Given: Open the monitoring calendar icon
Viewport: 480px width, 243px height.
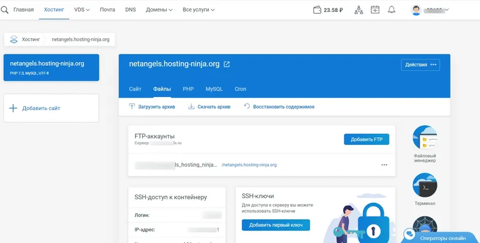Looking at the screenshot, I should point(375,10).
